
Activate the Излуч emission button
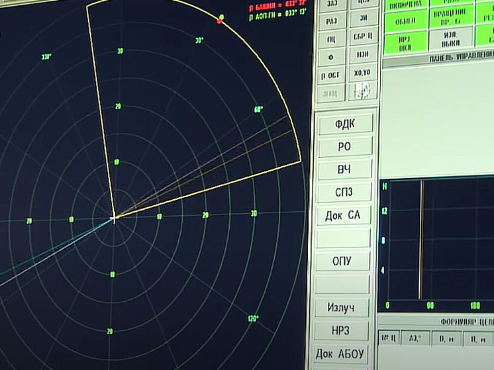tap(343, 308)
